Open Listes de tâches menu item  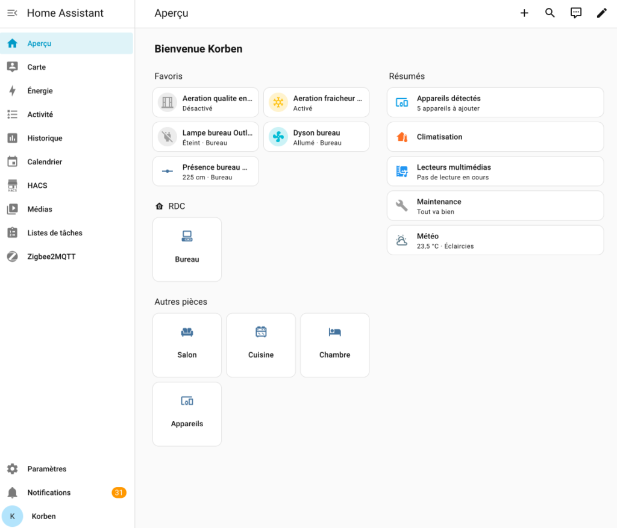click(66, 233)
